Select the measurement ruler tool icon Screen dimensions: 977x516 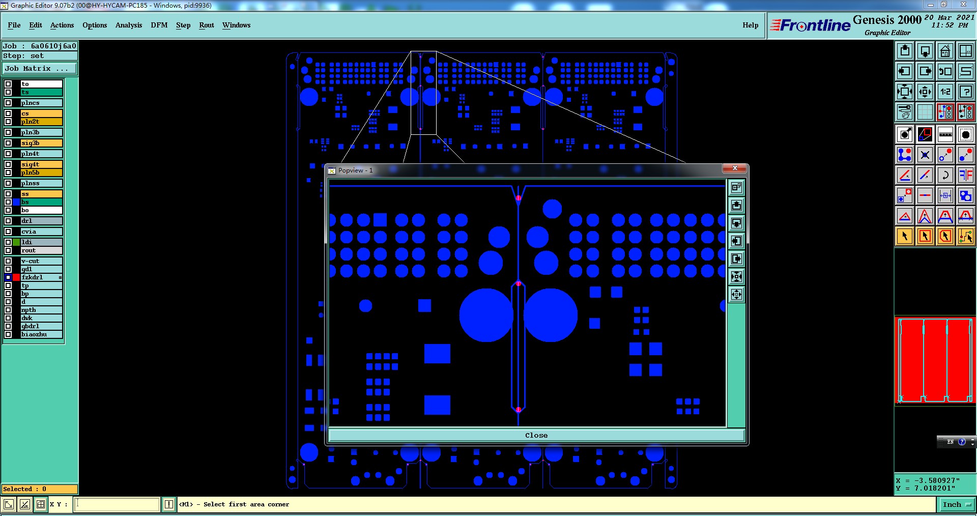(x=945, y=134)
